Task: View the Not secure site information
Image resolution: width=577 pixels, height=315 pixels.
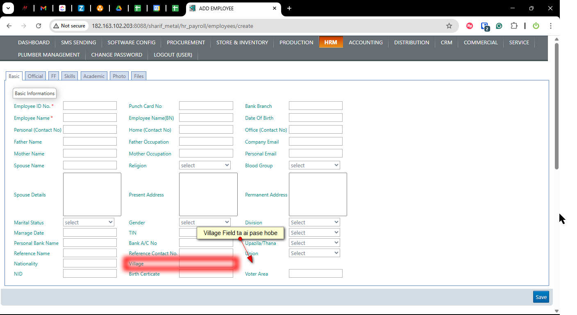Action: [69, 26]
